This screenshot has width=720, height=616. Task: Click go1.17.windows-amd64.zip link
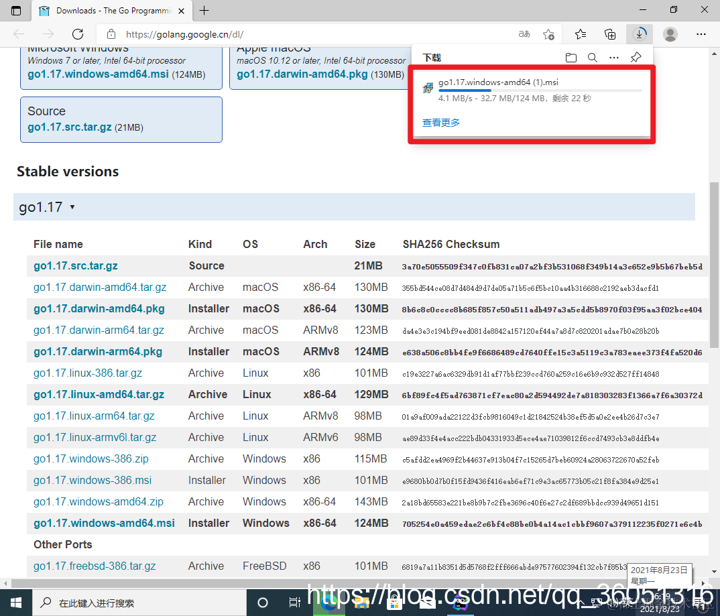point(99,501)
